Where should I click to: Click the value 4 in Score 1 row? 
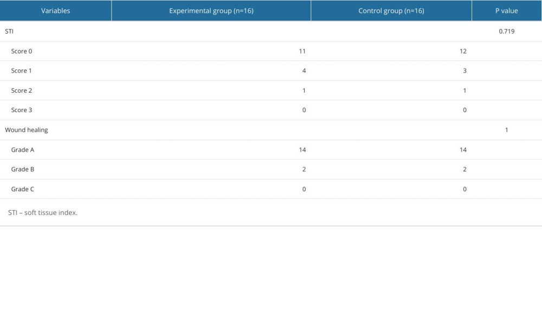pos(304,71)
